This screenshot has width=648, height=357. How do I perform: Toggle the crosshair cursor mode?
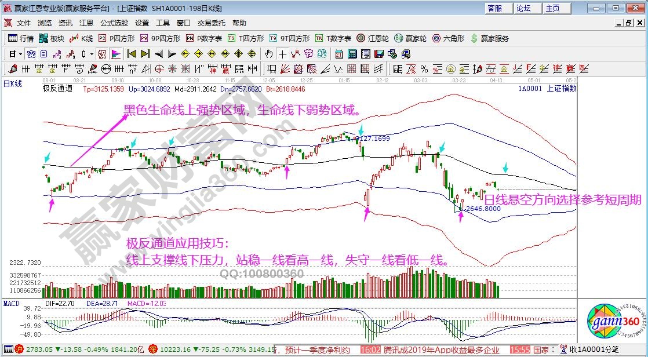click(282, 54)
